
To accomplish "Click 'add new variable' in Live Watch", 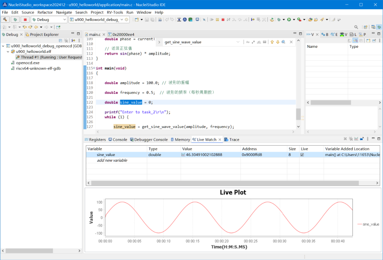I will [112, 160].
